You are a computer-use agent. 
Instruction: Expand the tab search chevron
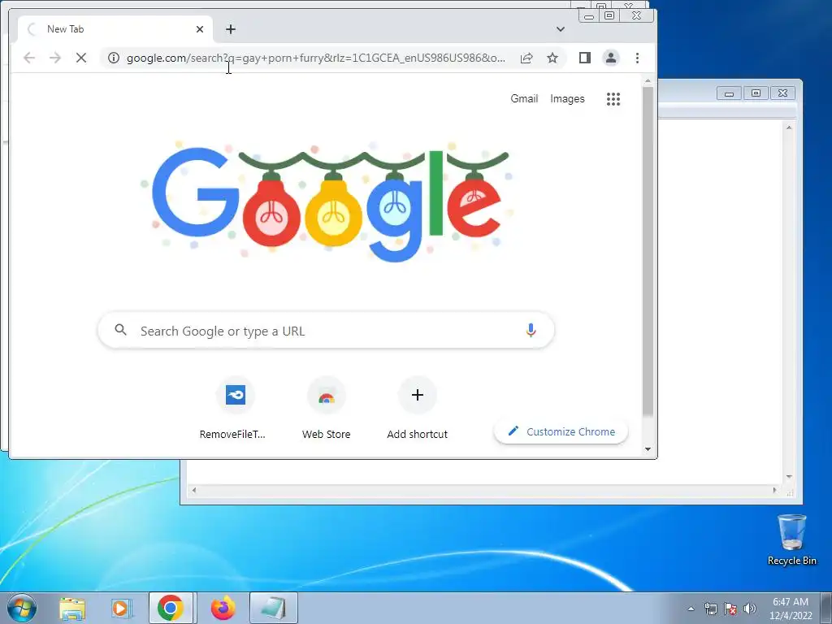click(x=561, y=29)
